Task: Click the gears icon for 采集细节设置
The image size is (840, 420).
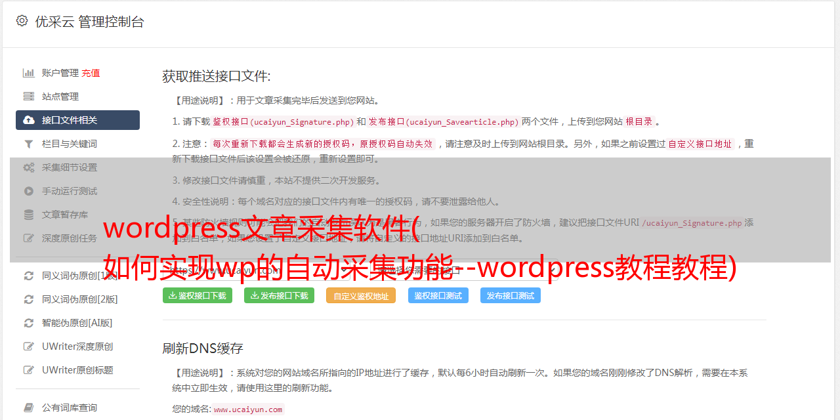Action: coord(29,167)
